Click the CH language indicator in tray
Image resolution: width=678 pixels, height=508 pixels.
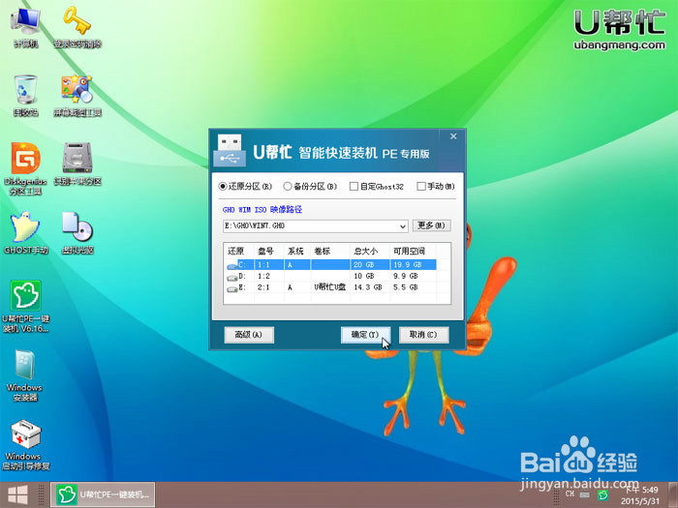click(570, 493)
